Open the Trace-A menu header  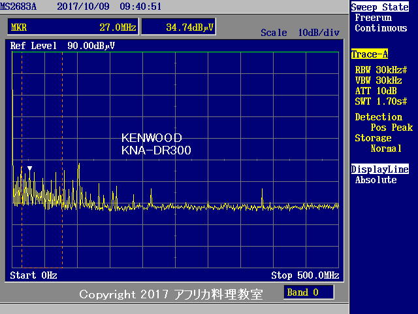click(x=370, y=54)
